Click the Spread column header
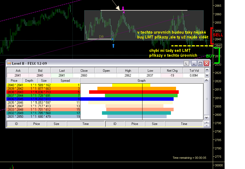Viewport: 245px width, 169px height. (x=65, y=81)
